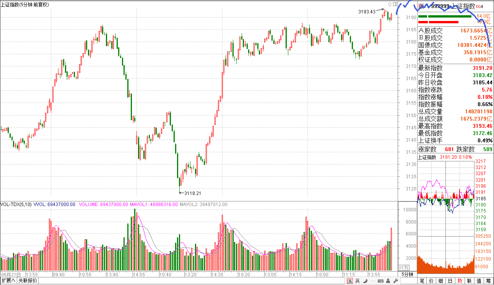Image resolution: width=494 pixels, height=285 pixels.
Task: Click the IME soft keyboard icon
Action: [380, 281]
